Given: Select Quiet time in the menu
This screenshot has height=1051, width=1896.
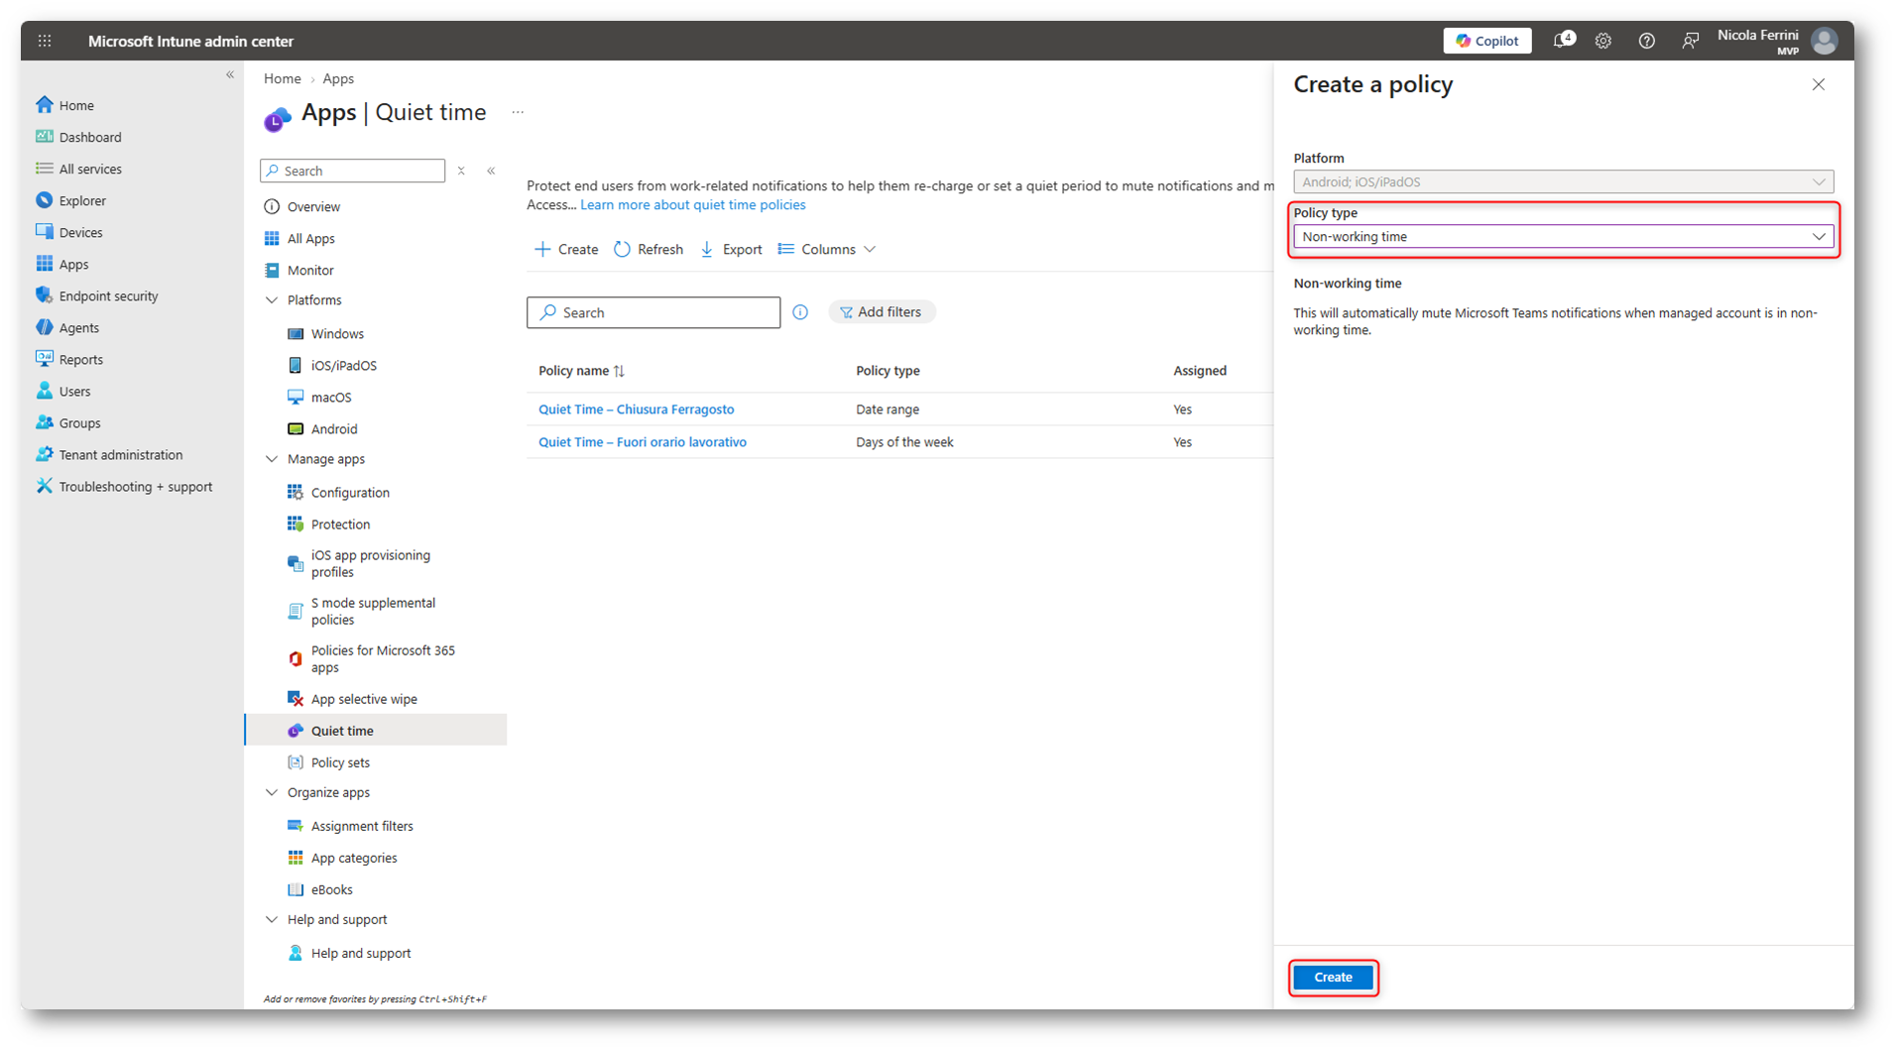Looking at the screenshot, I should [x=376, y=731].
